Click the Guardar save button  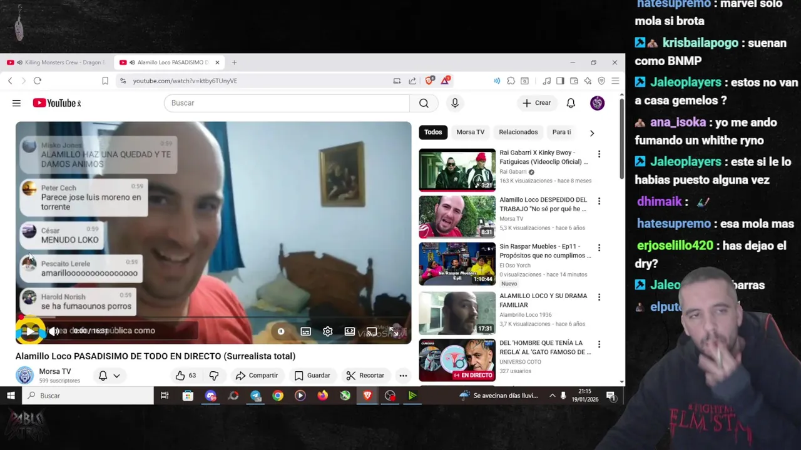[312, 376]
